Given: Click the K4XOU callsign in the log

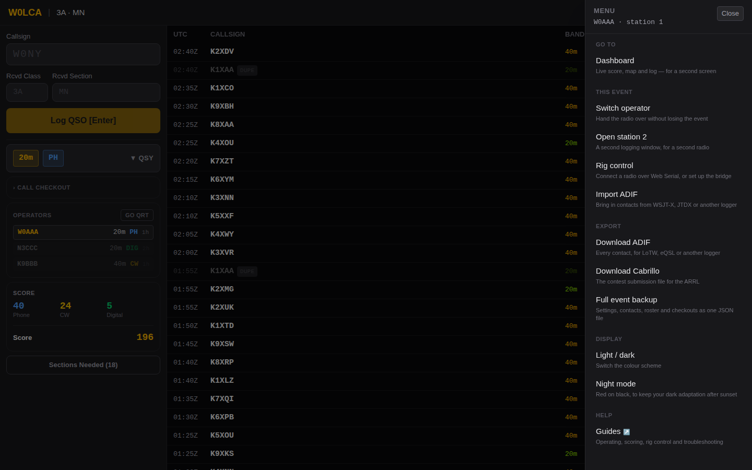Looking at the screenshot, I should (222, 143).
